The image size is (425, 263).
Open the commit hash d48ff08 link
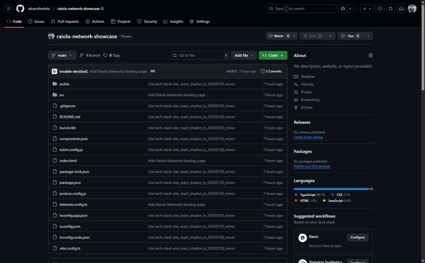click(x=231, y=71)
